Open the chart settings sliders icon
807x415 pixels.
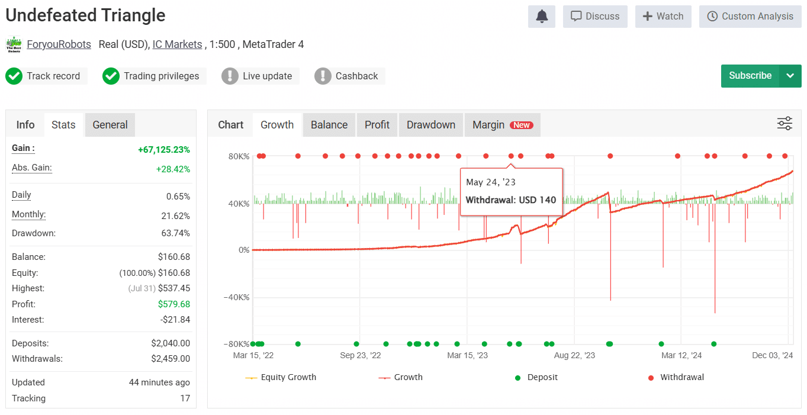pyautogui.click(x=785, y=124)
